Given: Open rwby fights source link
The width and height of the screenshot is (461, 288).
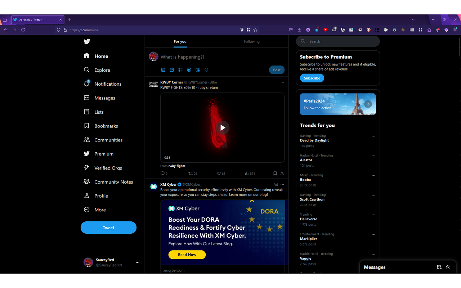Looking at the screenshot, I should (x=177, y=166).
